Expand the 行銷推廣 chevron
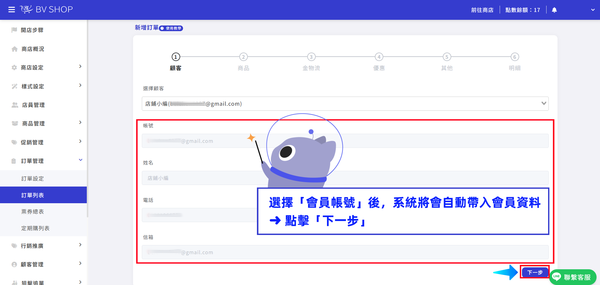The width and height of the screenshot is (600, 285). coord(81,245)
